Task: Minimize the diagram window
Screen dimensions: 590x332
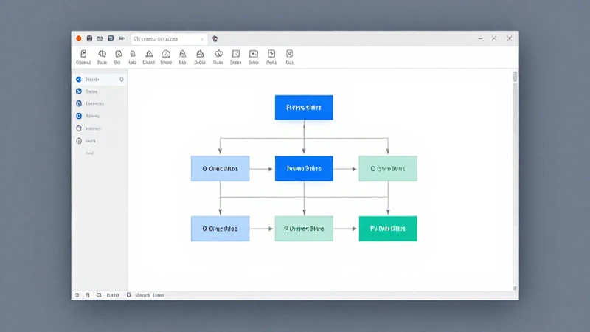Action: [480, 38]
